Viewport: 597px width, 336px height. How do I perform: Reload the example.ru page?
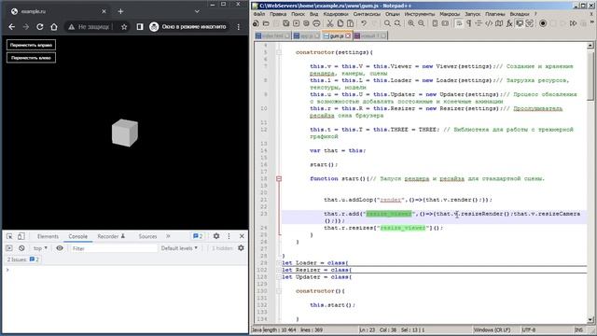click(x=39, y=27)
